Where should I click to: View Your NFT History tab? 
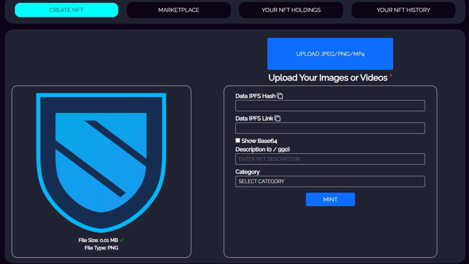click(403, 10)
